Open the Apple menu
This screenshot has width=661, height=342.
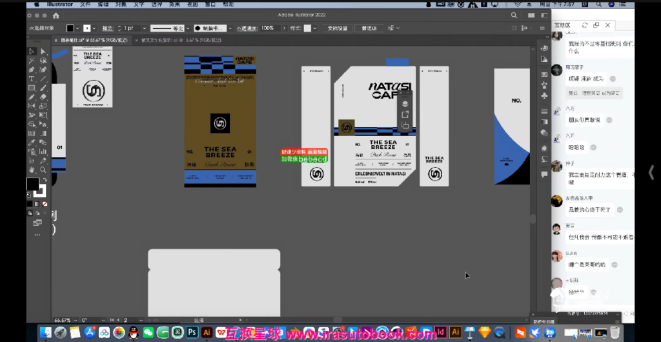pyautogui.click(x=36, y=5)
